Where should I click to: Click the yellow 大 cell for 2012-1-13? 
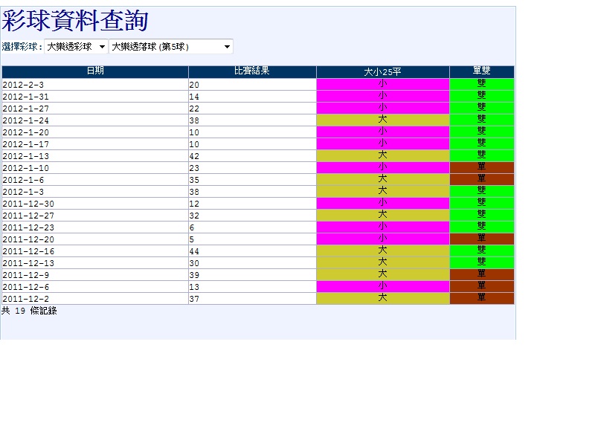[x=383, y=156]
